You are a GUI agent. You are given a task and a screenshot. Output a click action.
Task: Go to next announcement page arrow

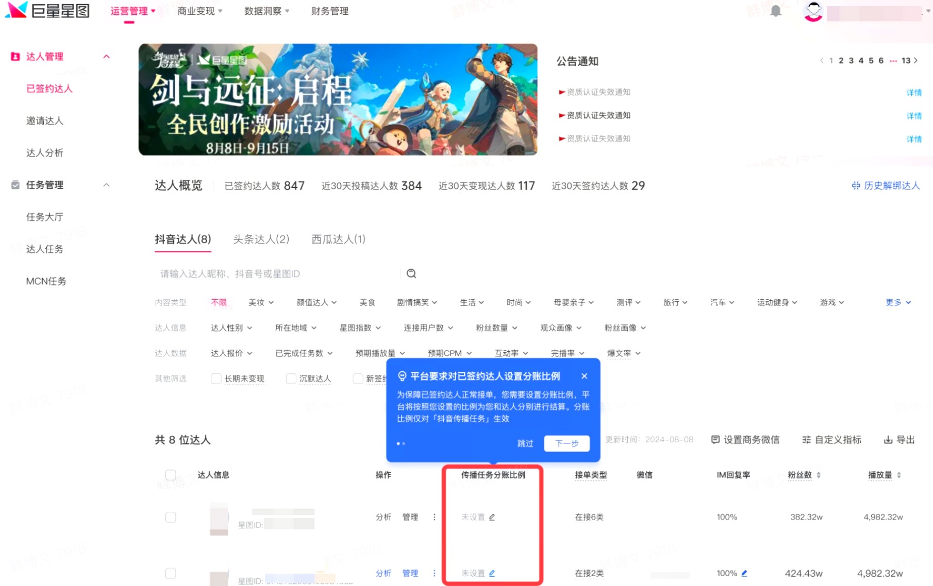pos(916,60)
